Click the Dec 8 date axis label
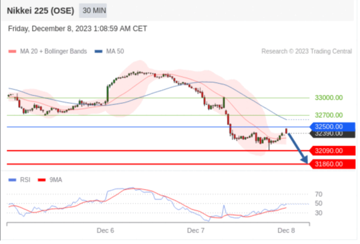The height and width of the screenshot is (244, 360). click(x=286, y=231)
